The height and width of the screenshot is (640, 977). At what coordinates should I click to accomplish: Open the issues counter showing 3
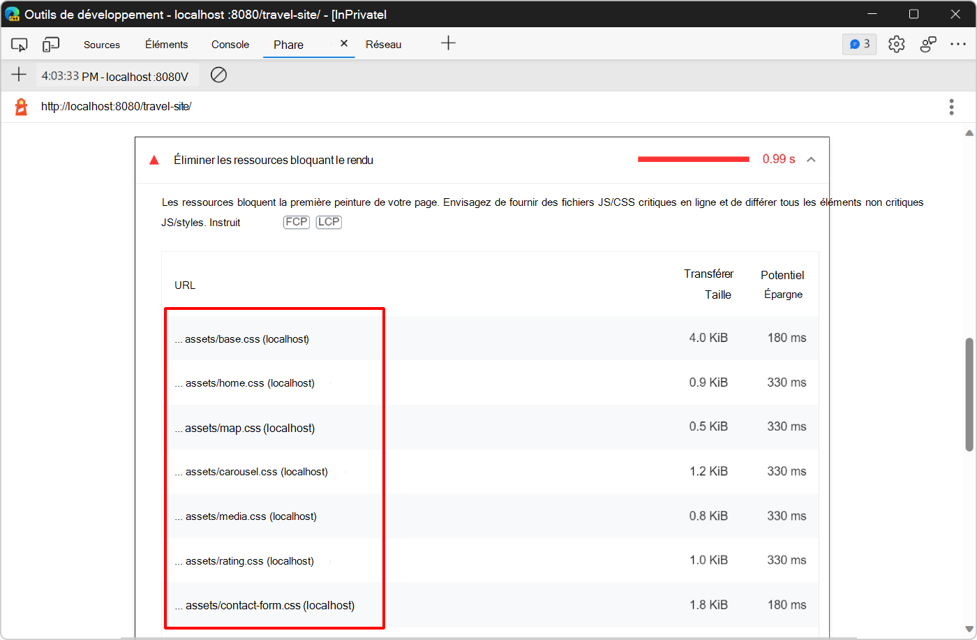(x=860, y=44)
